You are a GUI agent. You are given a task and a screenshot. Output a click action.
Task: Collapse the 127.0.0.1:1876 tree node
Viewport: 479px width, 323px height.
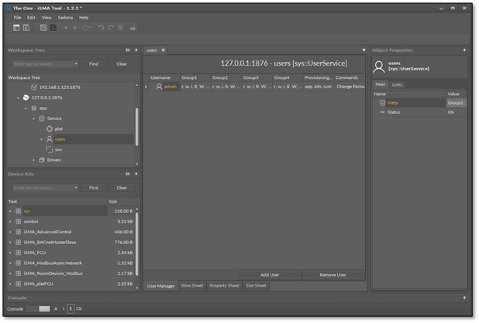[18, 98]
